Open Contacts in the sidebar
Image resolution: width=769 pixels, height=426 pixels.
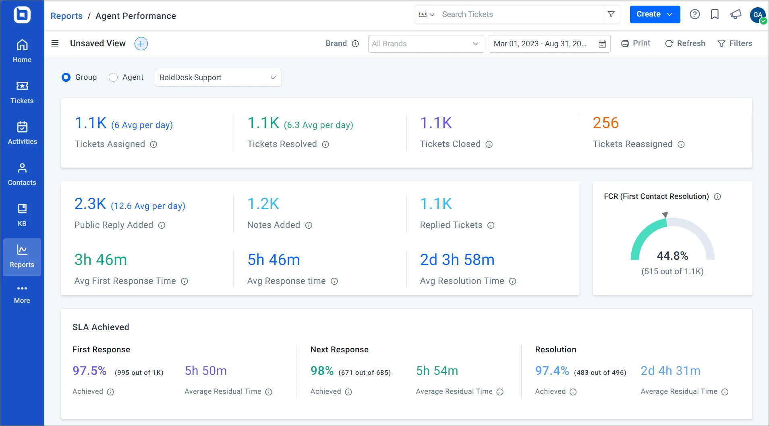(x=22, y=174)
